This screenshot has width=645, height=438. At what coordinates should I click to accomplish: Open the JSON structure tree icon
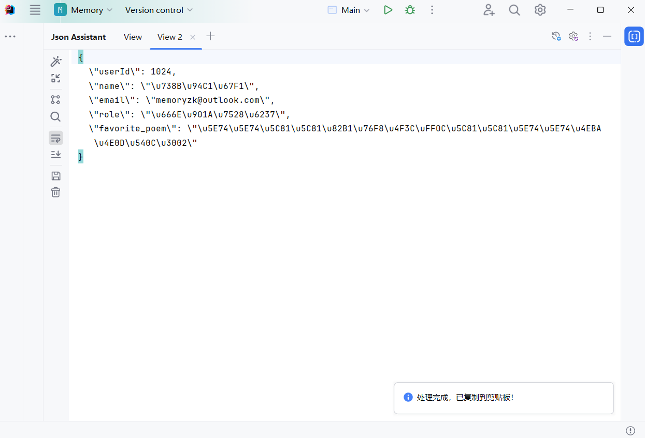click(55, 100)
